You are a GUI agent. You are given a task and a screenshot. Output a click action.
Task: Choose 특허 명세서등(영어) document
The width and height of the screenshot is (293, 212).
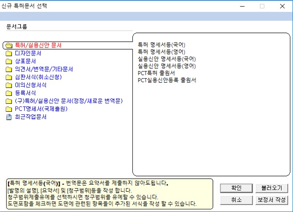point(161,52)
